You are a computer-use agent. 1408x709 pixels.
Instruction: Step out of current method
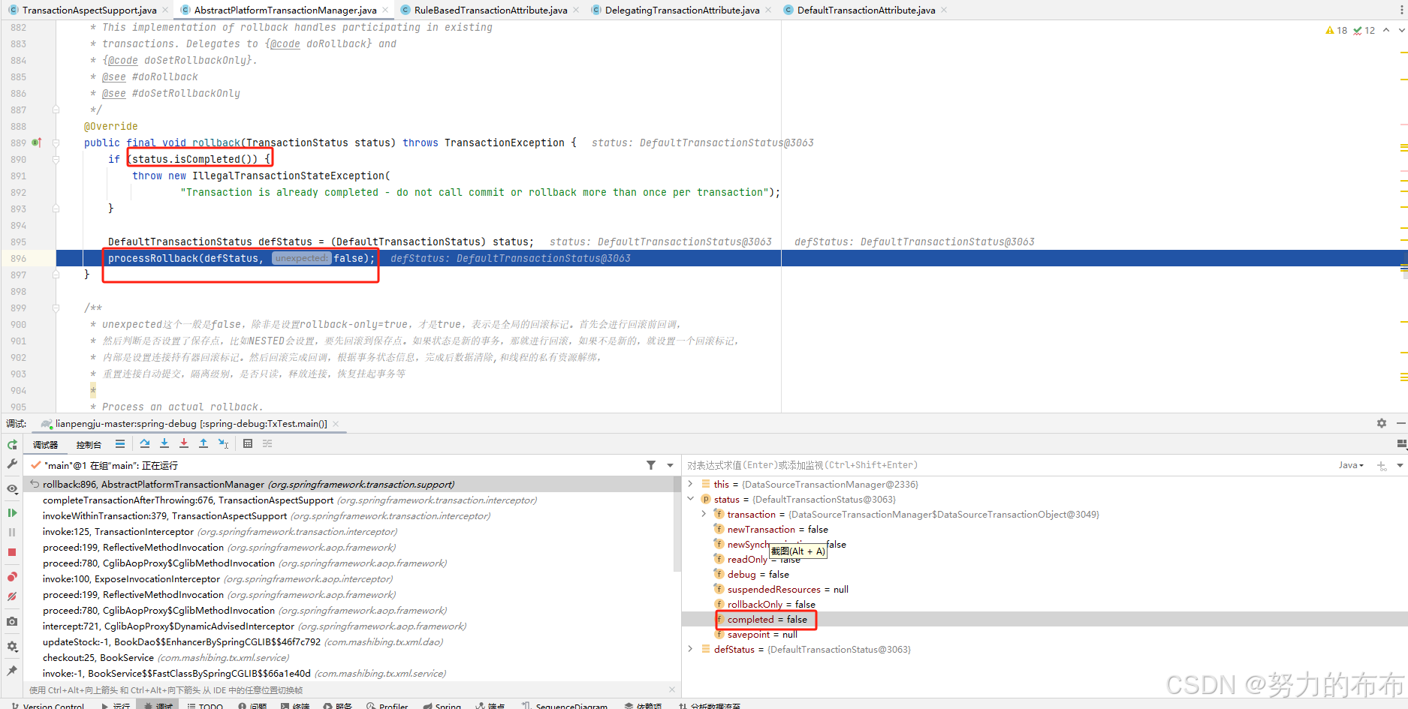pyautogui.click(x=204, y=444)
